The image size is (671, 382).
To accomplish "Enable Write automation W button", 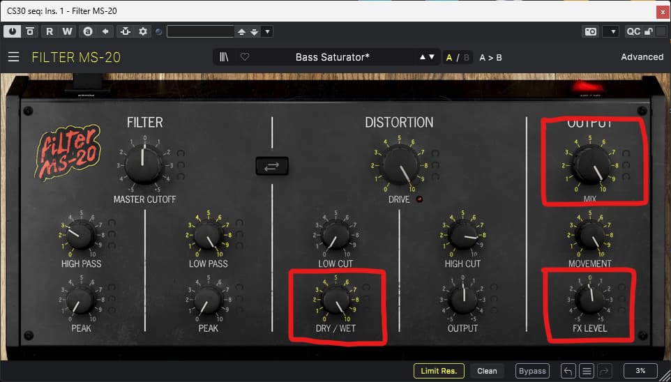I will tap(67, 31).
